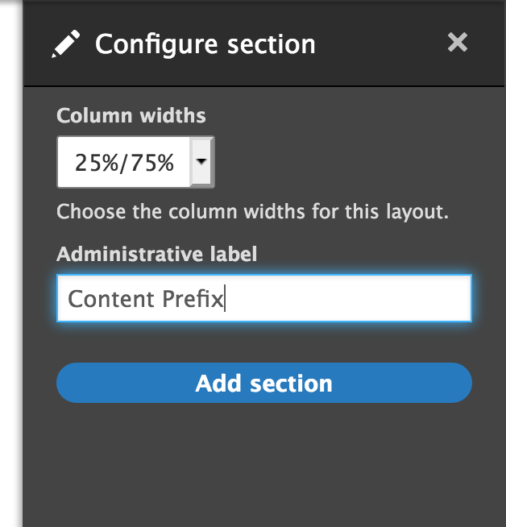Close the Configure section panel
The height and width of the screenshot is (527, 506).
pos(458,42)
